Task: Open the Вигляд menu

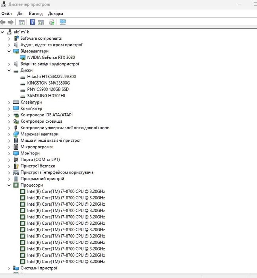Action: [x=36, y=14]
